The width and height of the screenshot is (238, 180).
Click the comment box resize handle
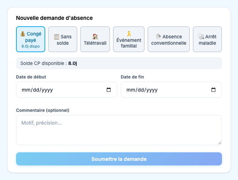(x=219, y=143)
